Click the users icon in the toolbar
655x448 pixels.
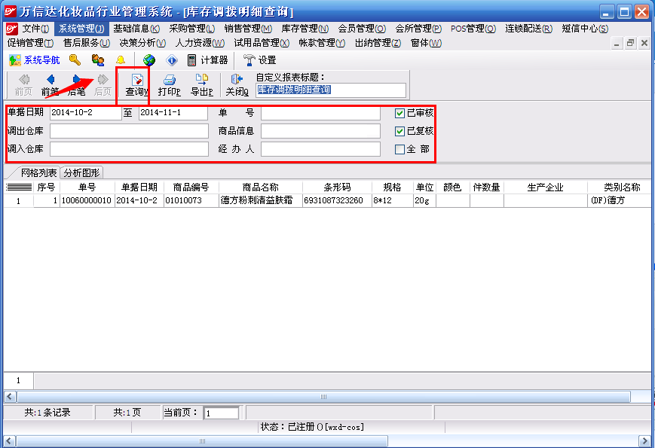point(98,60)
